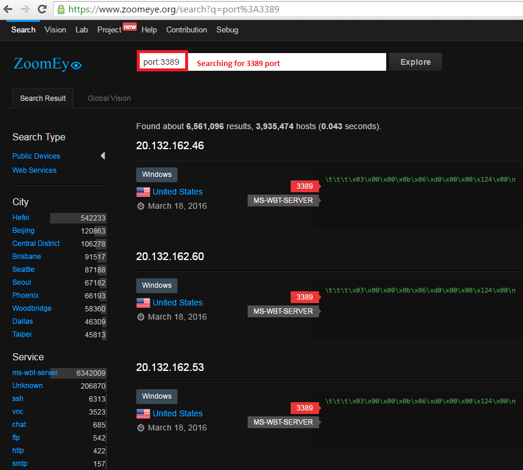This screenshot has height=470, width=523.
Task: Click the browser back arrow
Action: pyautogui.click(x=8, y=9)
